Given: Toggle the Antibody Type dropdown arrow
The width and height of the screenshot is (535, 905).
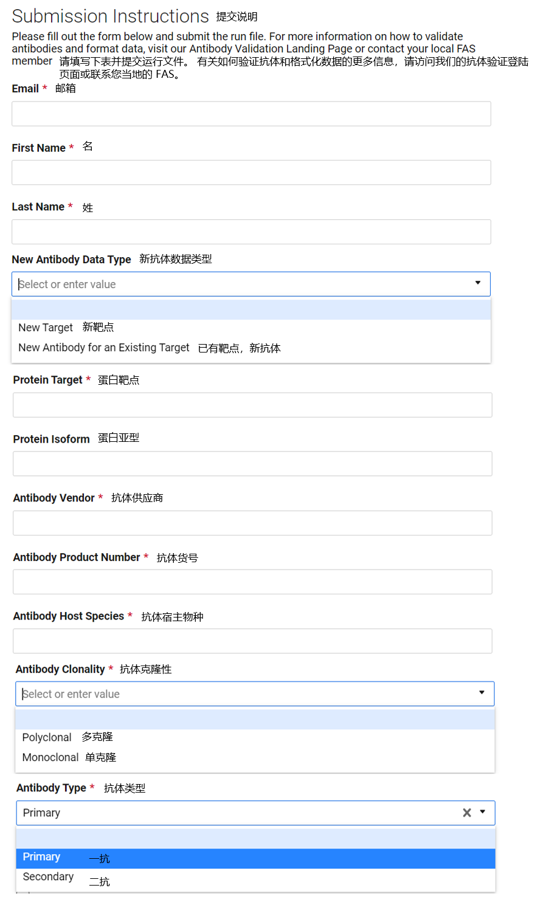Looking at the screenshot, I should [x=483, y=812].
